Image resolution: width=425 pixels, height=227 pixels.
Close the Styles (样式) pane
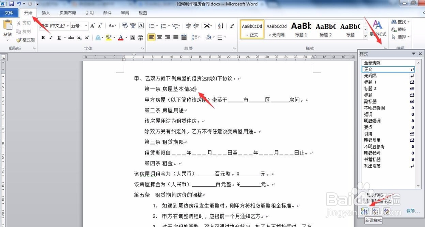(420, 53)
